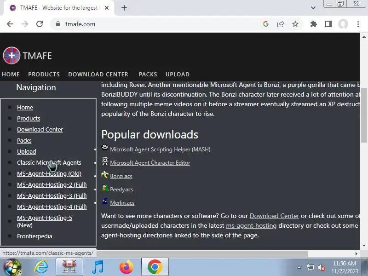Click PACKS in the top menu
The height and width of the screenshot is (276, 368).
pos(148,74)
